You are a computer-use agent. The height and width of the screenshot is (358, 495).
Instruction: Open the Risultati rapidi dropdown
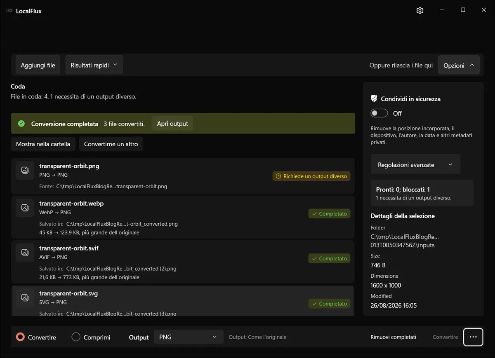(x=94, y=65)
